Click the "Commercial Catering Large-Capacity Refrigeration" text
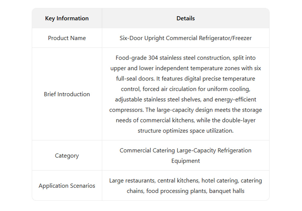 [x=185, y=150]
